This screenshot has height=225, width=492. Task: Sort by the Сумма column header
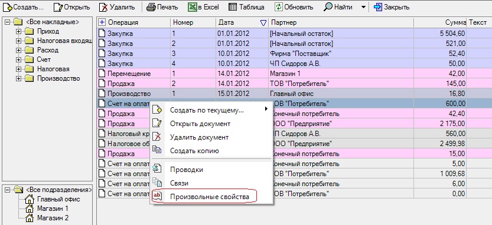[440, 22]
